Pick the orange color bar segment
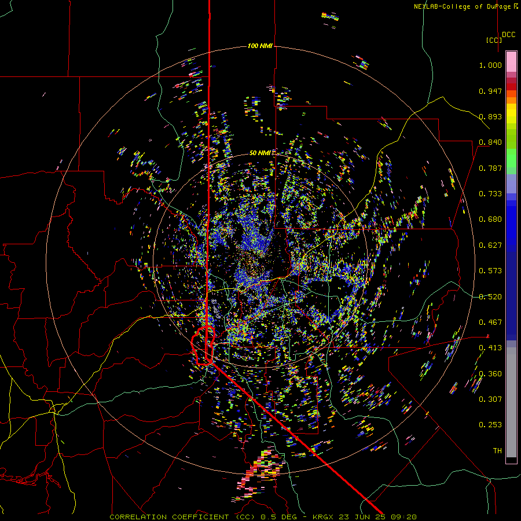Image resolution: width=521 pixels, height=521 pixels. click(x=511, y=100)
